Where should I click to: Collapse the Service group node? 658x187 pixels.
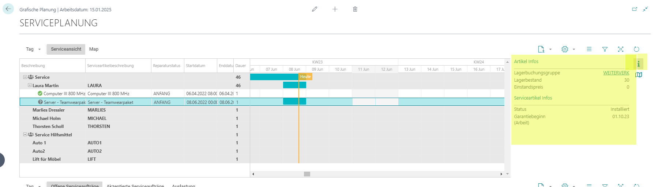pyautogui.click(x=25, y=77)
